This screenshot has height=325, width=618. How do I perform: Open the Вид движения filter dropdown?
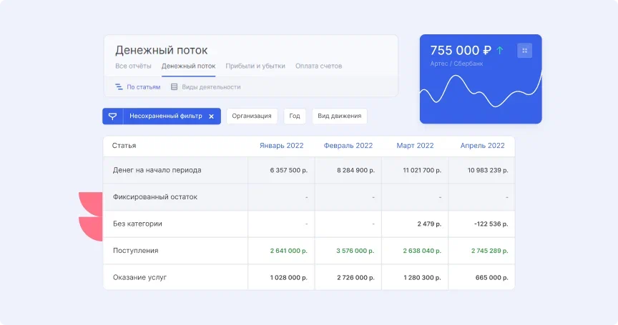coord(339,116)
